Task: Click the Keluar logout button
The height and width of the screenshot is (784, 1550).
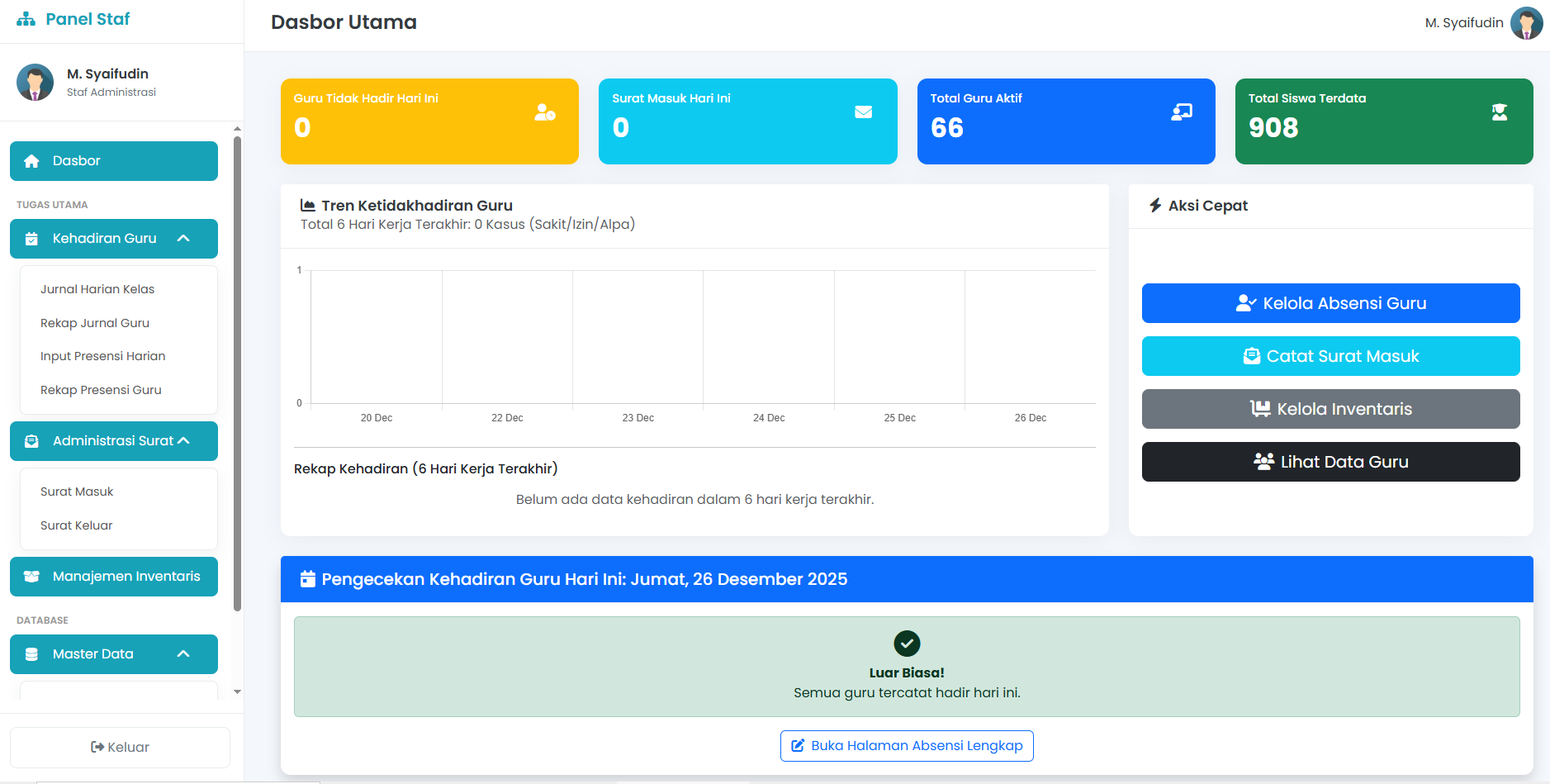Action: coord(120,748)
